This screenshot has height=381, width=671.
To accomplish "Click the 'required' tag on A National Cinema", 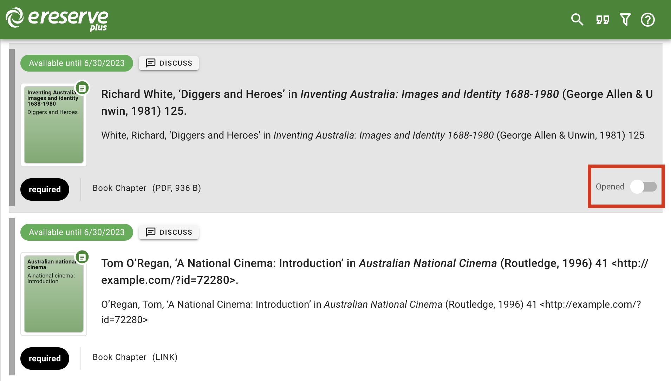I will [x=45, y=359].
